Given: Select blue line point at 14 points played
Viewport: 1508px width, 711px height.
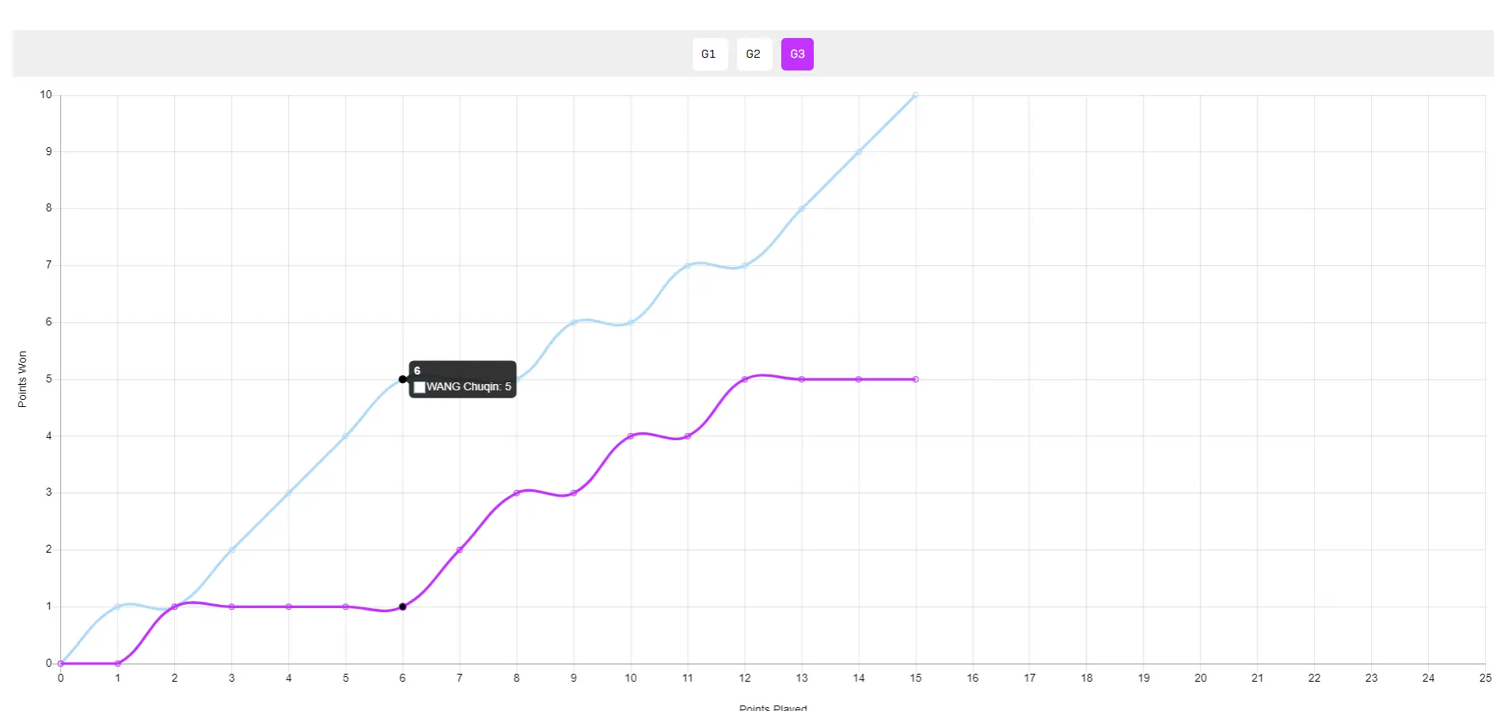Looking at the screenshot, I should click(858, 152).
